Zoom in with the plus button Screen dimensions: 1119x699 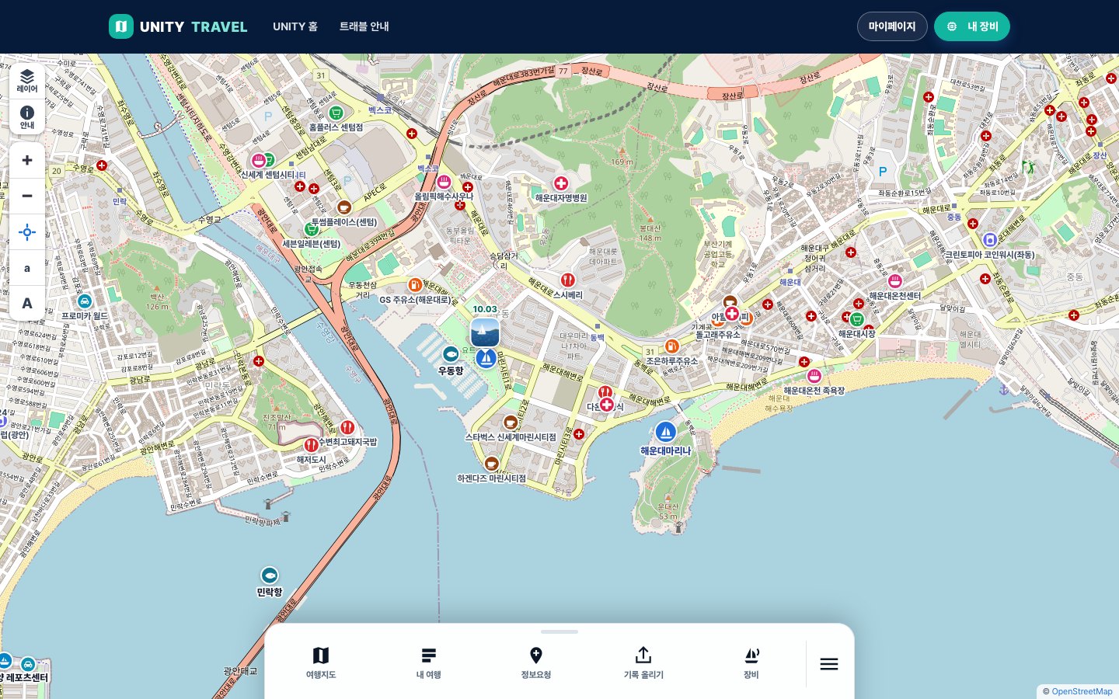tap(27, 160)
